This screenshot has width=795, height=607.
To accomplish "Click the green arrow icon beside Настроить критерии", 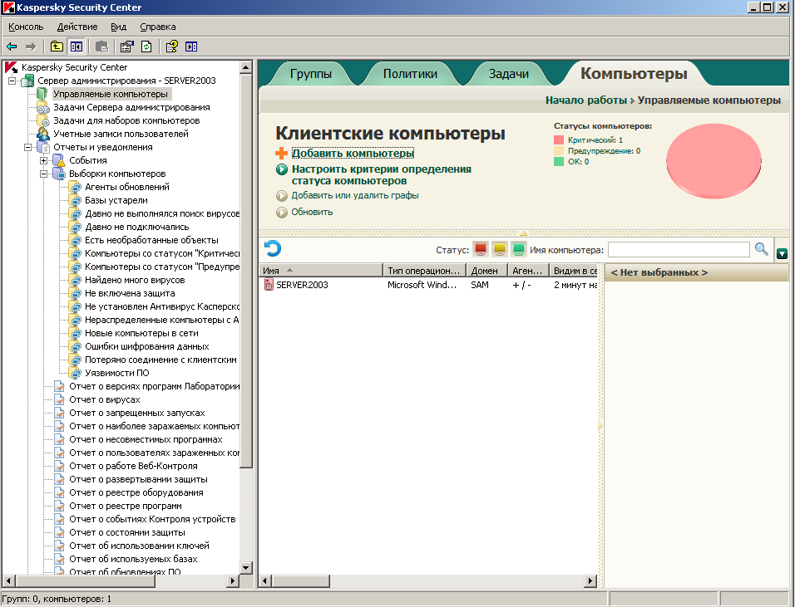I will click(282, 169).
